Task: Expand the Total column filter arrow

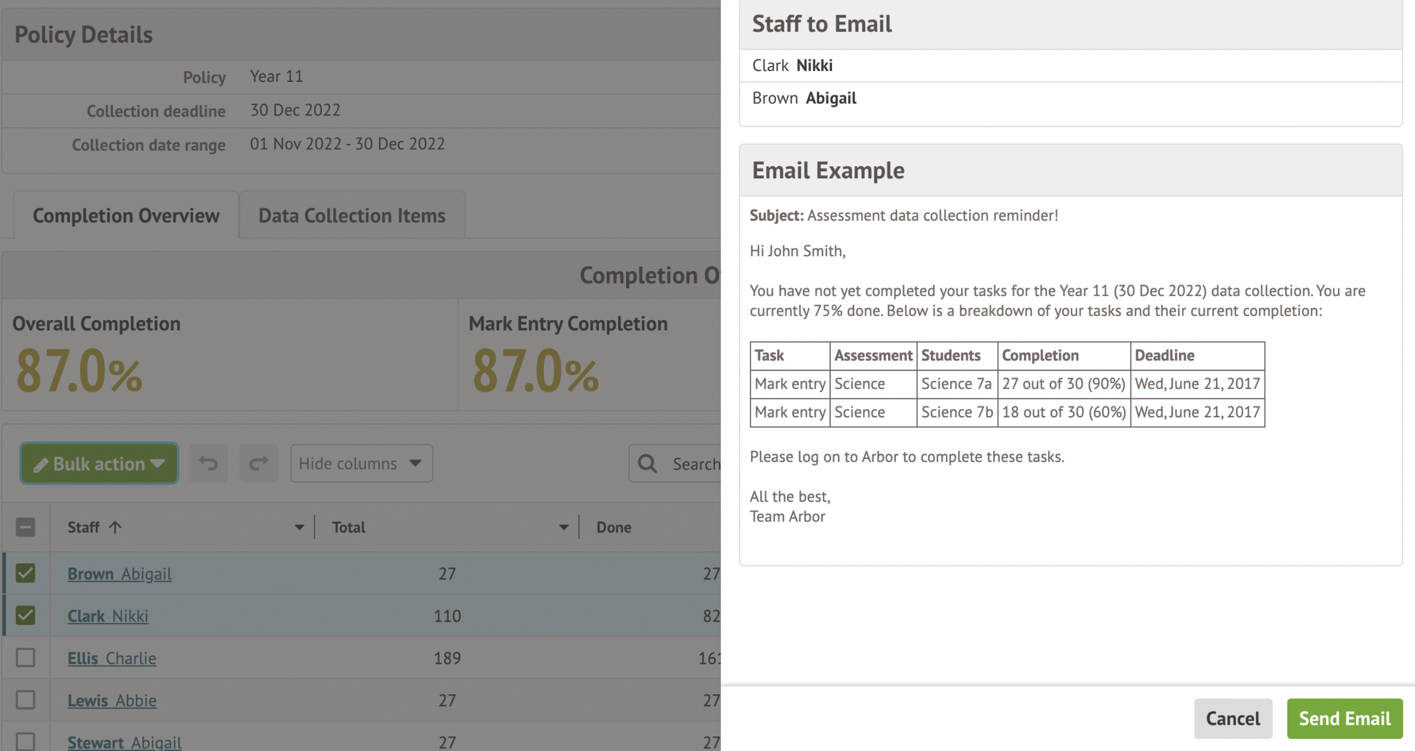Action: pos(563,527)
